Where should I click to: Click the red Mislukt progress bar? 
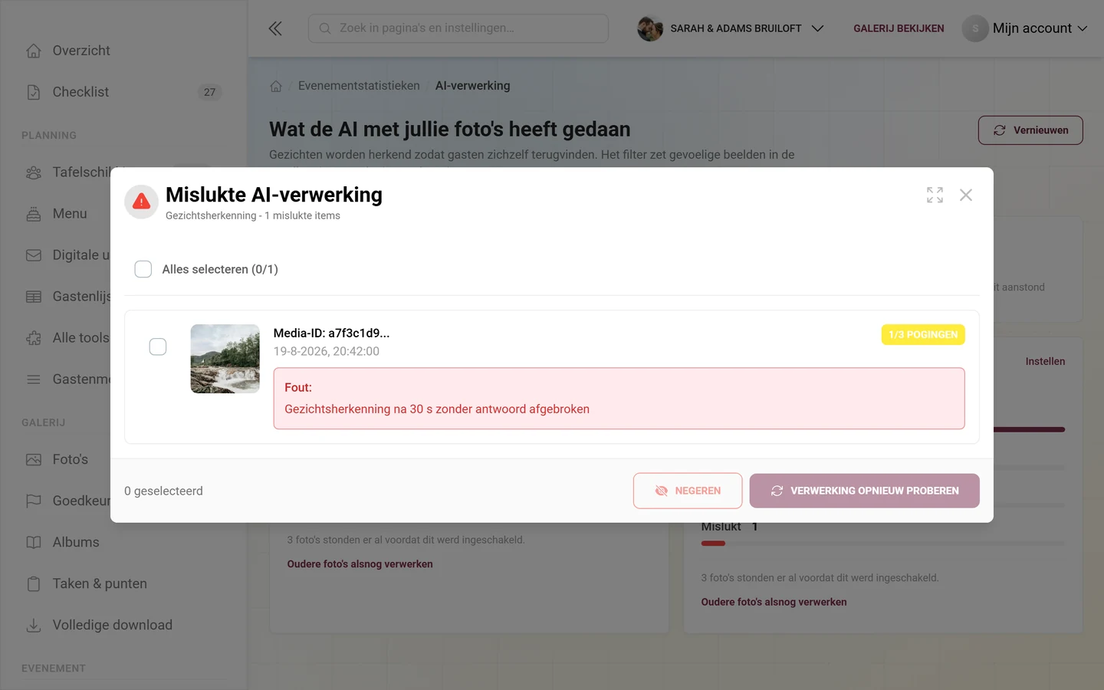click(x=713, y=544)
